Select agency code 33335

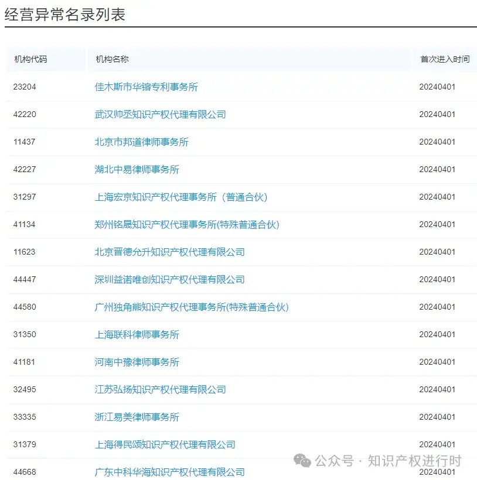25,417
